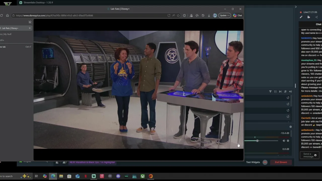Click End Stream button
The height and width of the screenshot is (181, 322).
click(x=281, y=162)
